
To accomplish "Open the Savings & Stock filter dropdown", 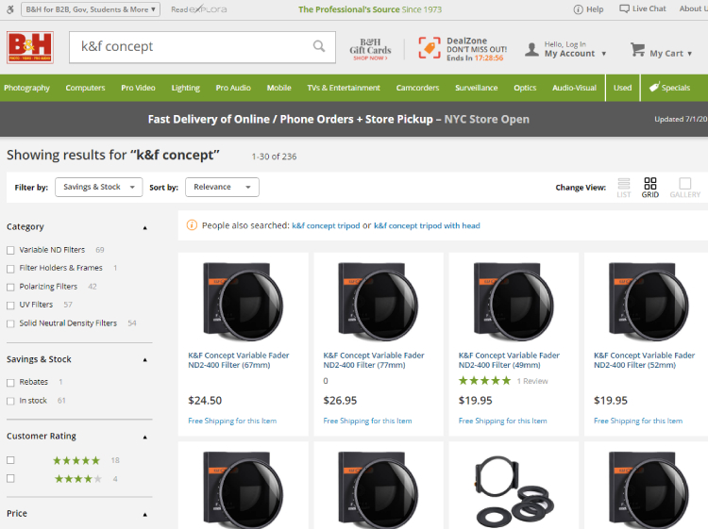I will [97, 187].
